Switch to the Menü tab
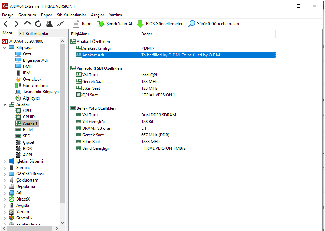325x231 pixels. [x=8, y=33]
